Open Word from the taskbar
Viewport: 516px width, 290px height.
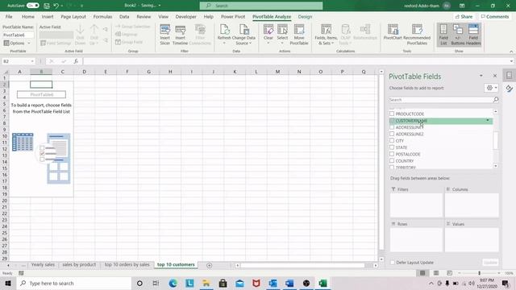[289, 283]
